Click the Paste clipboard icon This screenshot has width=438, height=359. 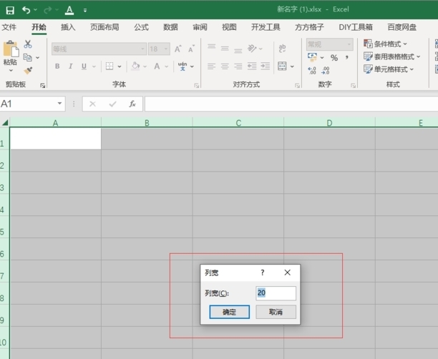(11, 49)
